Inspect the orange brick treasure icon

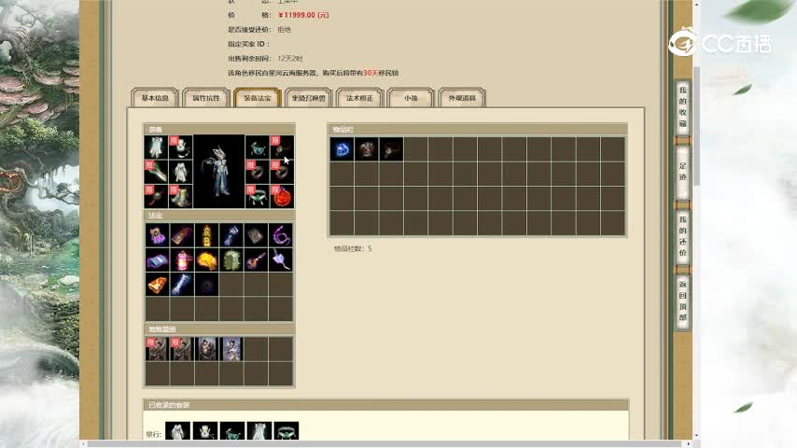click(x=157, y=285)
